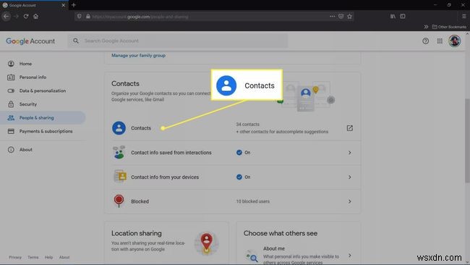Click the page vertical scrollbar thumb
Viewport: 470px width, 265px height.
click(467, 140)
